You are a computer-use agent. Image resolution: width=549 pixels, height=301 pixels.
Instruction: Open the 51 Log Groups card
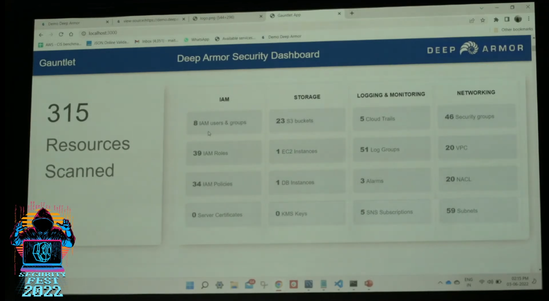[392, 149]
